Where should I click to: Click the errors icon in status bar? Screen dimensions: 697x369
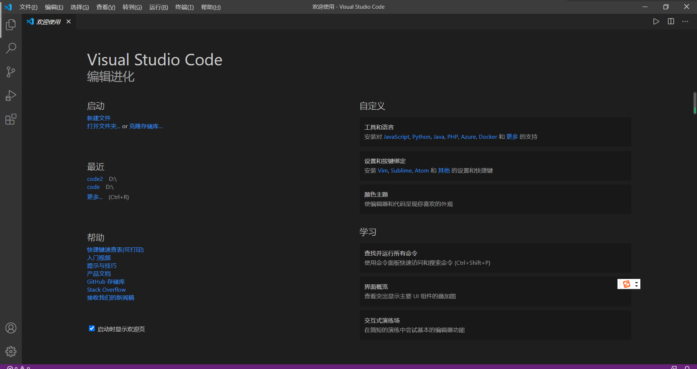click(x=10, y=368)
